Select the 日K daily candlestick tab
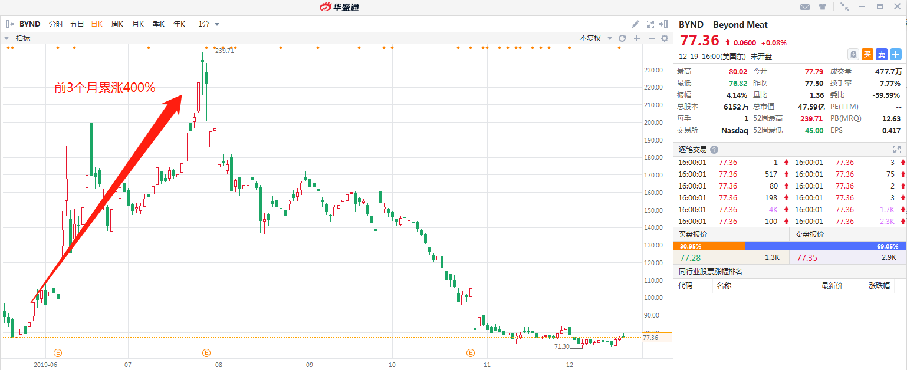The height and width of the screenshot is (370, 907). 97,24
